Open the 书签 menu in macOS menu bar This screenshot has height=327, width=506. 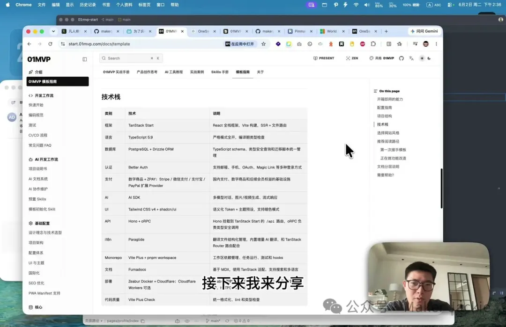click(x=106, y=5)
